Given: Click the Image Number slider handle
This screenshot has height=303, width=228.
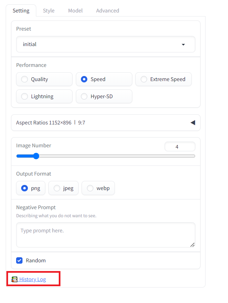Looking at the screenshot, I should tap(36, 156).
